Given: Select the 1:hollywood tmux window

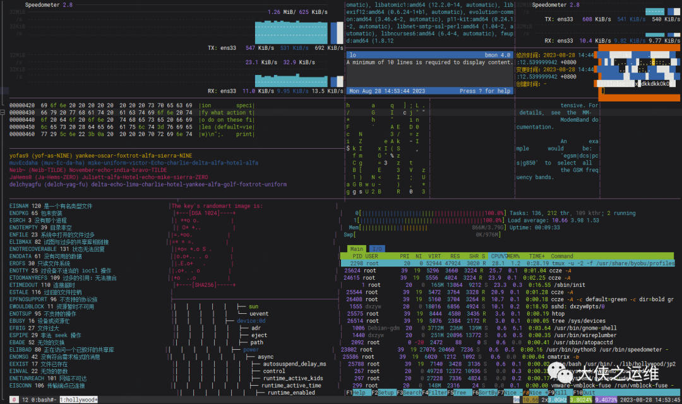Looking at the screenshot, I should (79, 400).
